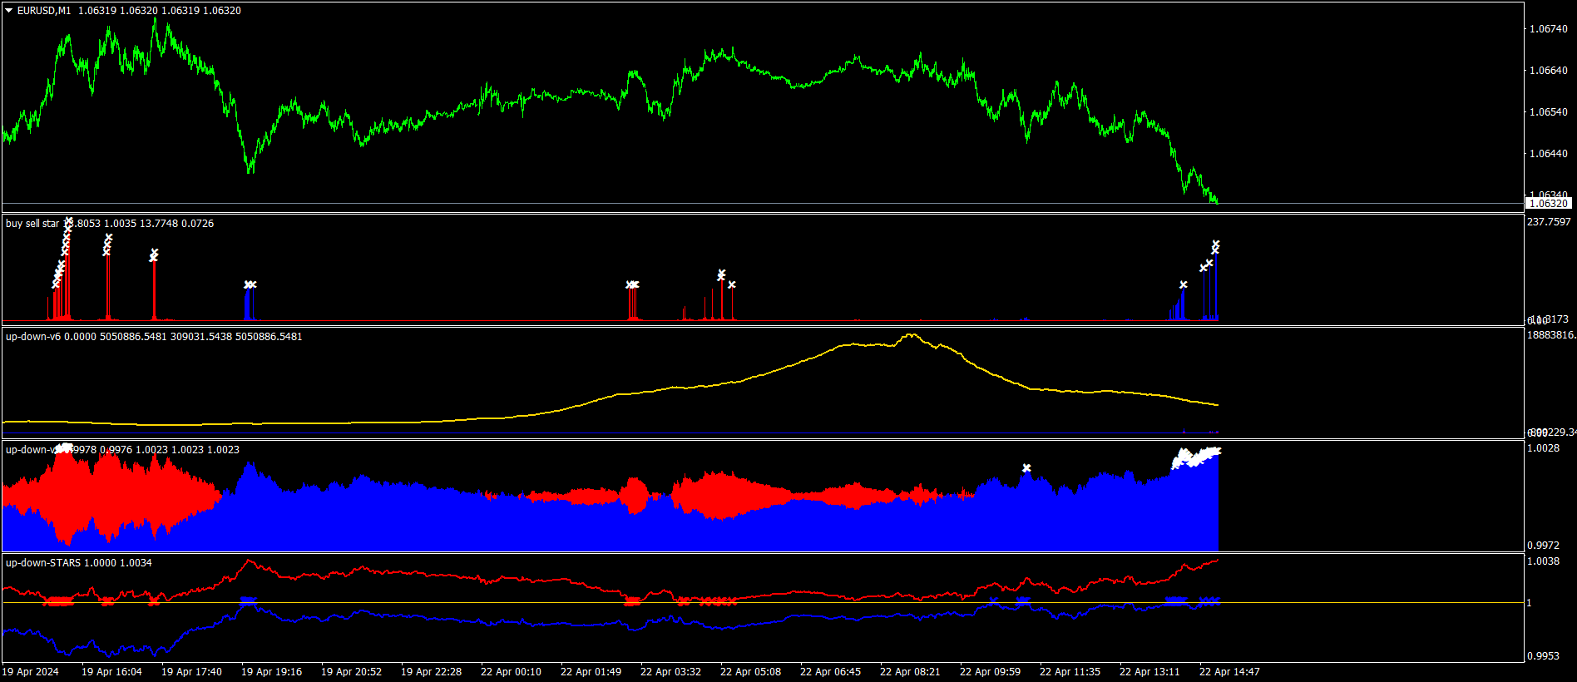This screenshot has width=1577, height=682.
Task: Select the 'up-down-STARS 1.0000 1.0034' label
Action: point(79,563)
